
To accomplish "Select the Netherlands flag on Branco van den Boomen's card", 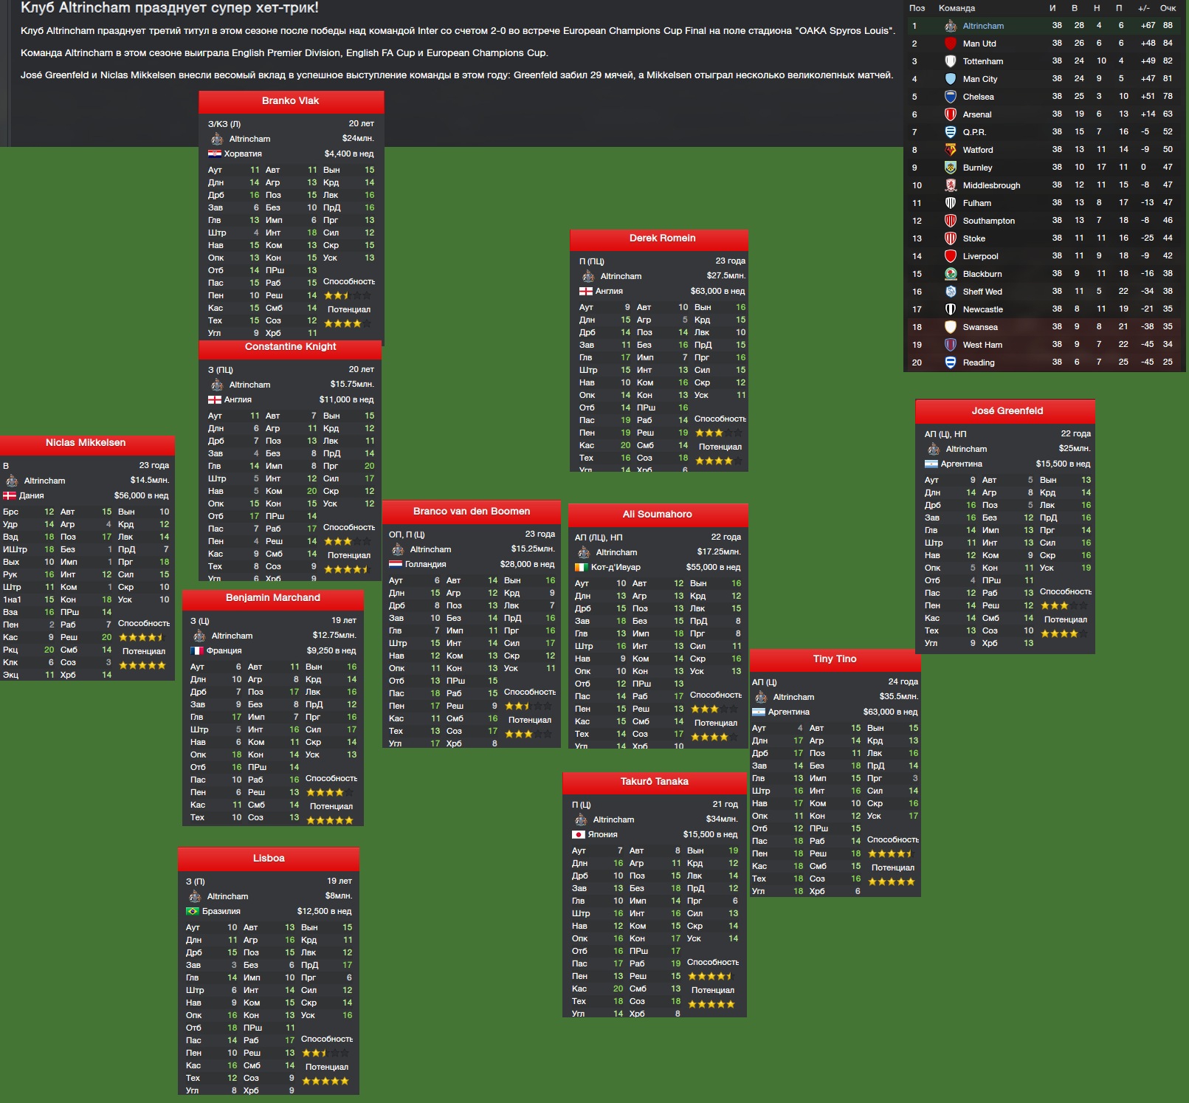I will click(396, 564).
